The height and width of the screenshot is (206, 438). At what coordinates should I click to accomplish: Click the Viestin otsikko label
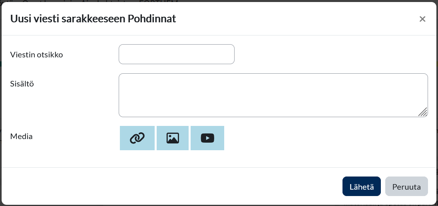(x=37, y=55)
